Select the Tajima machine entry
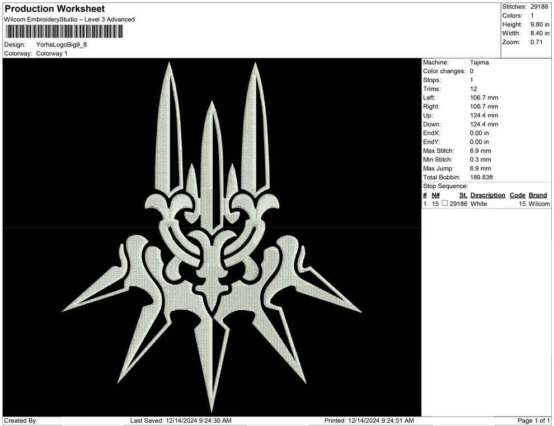Image resolution: width=554 pixels, height=426 pixels. pyautogui.click(x=478, y=62)
